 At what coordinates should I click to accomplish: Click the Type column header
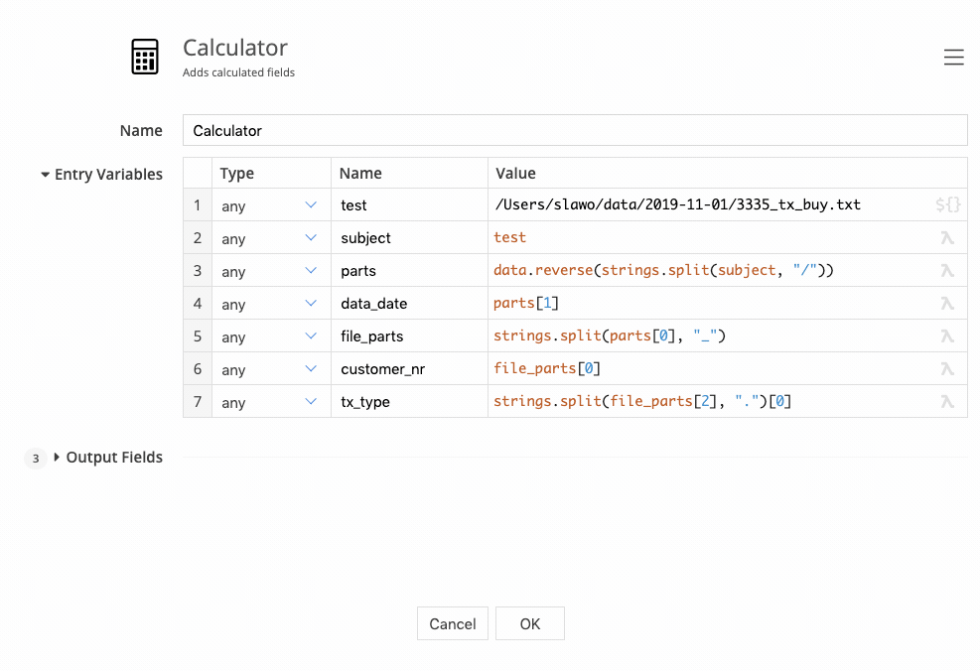[x=237, y=173]
